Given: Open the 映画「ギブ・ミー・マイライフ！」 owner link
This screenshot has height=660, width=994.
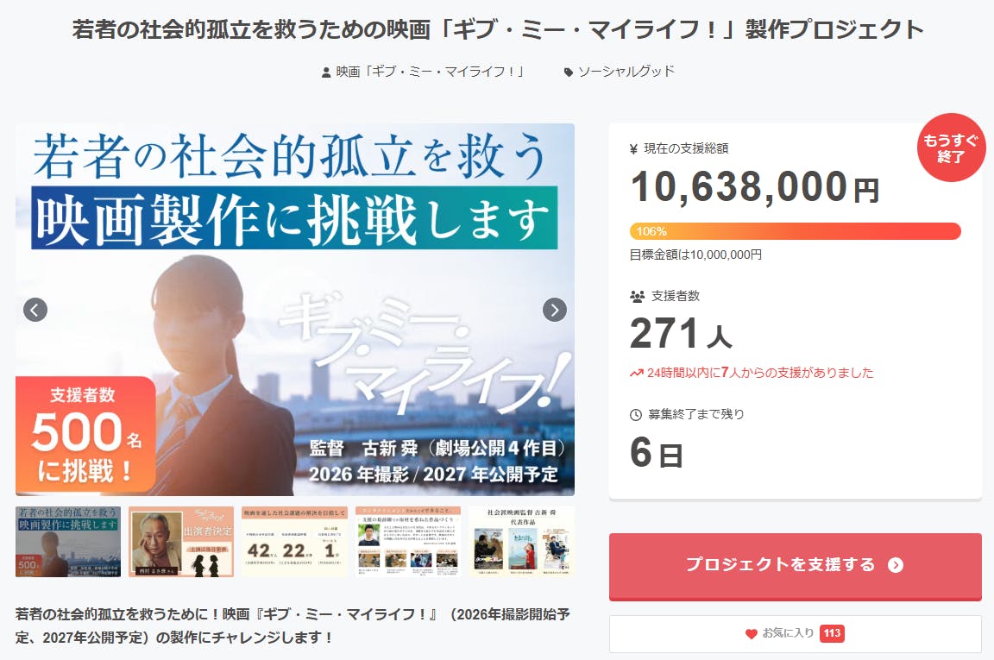Looking at the screenshot, I should click(x=431, y=72).
